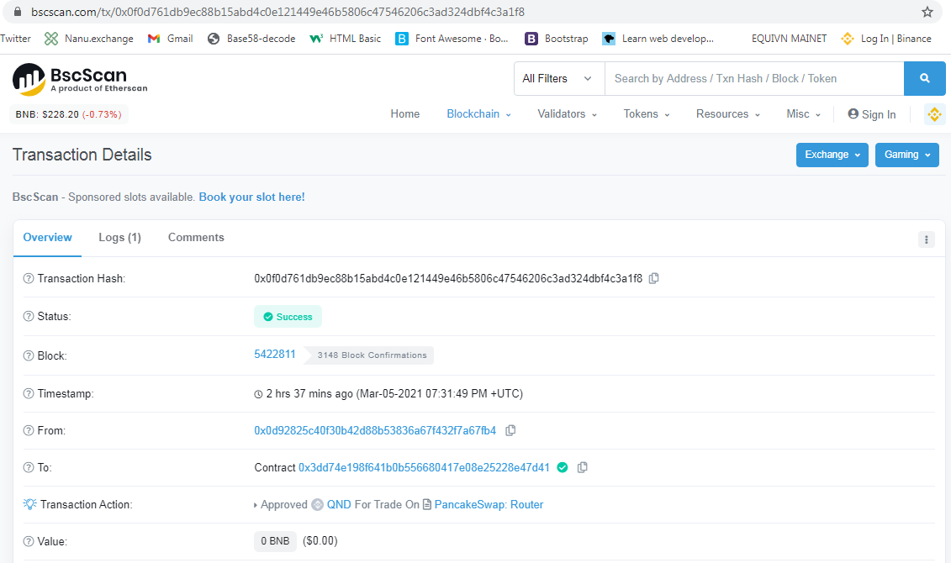The width and height of the screenshot is (951, 563).
Task: Open the HTML Basic bookmark
Action: point(345,38)
